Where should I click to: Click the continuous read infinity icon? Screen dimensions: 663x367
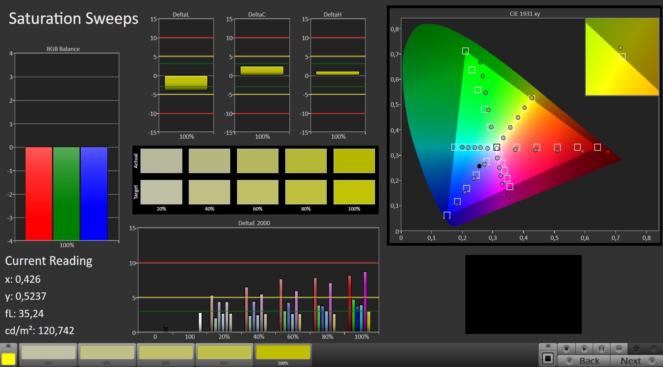619,349
